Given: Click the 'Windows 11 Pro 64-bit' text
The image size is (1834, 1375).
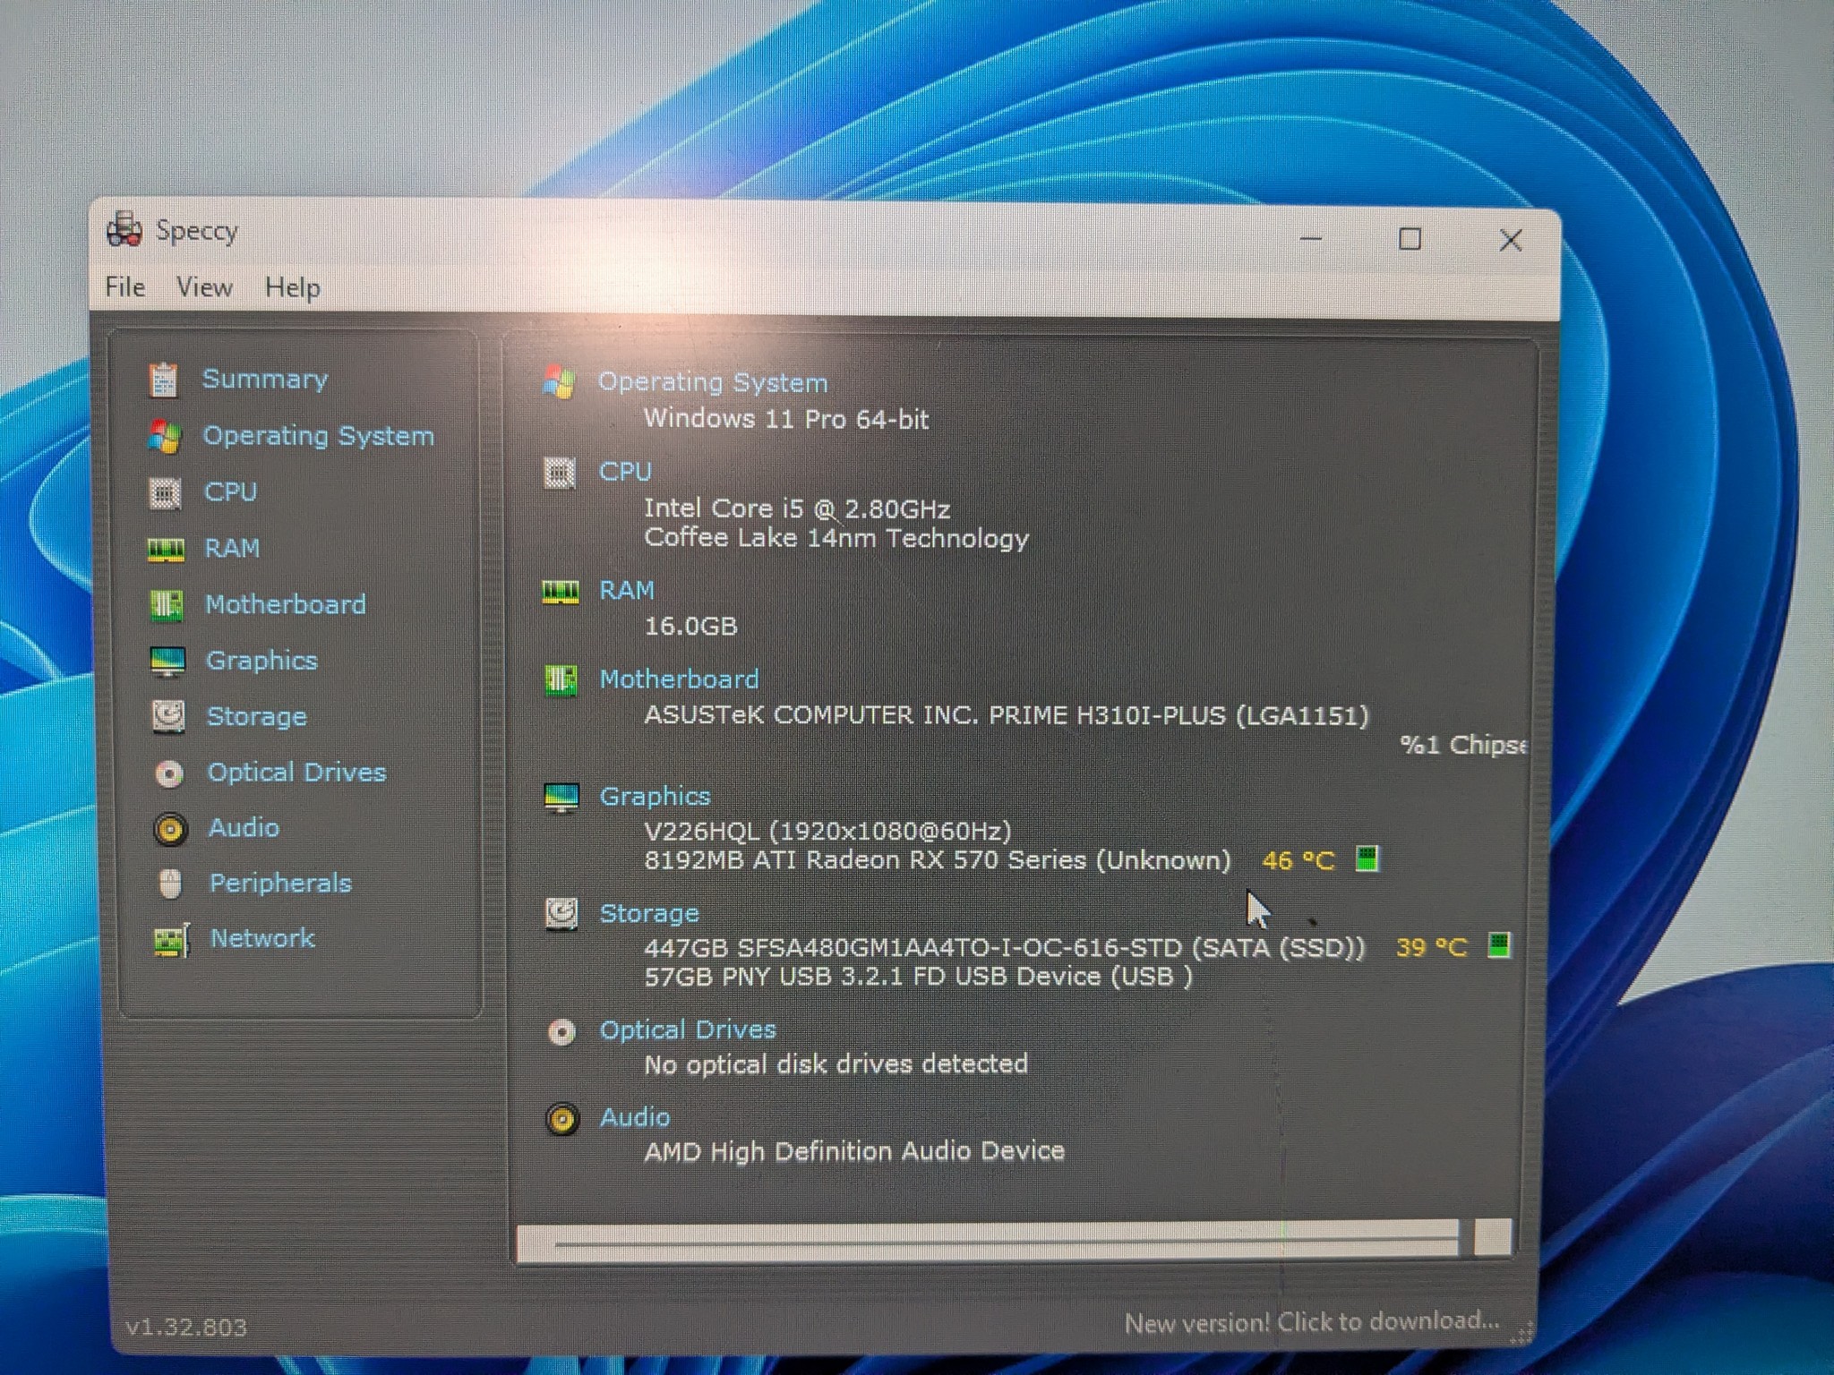Looking at the screenshot, I should 786,419.
